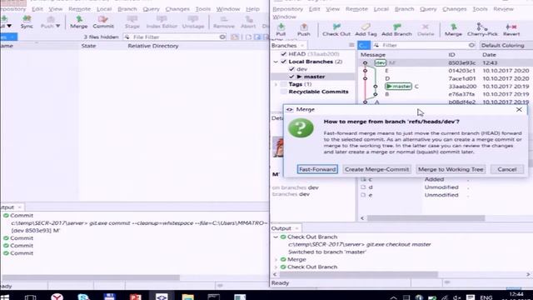Expand Merge entry in right Output

[x=276, y=259]
